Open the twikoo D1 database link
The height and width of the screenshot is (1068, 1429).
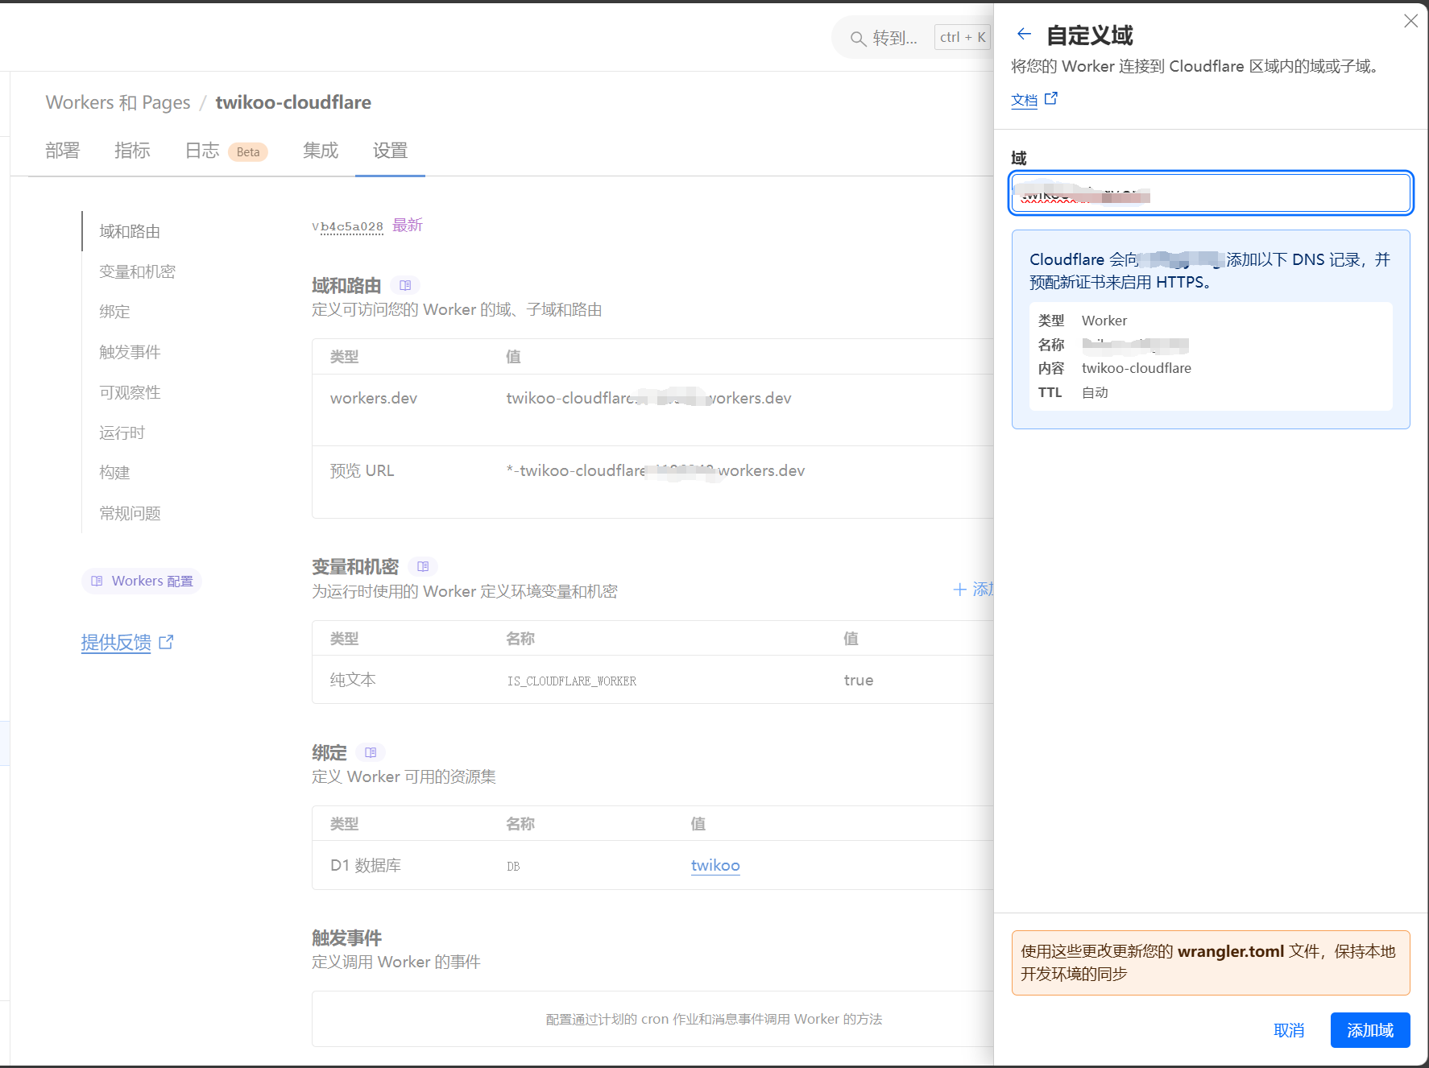[x=714, y=865]
